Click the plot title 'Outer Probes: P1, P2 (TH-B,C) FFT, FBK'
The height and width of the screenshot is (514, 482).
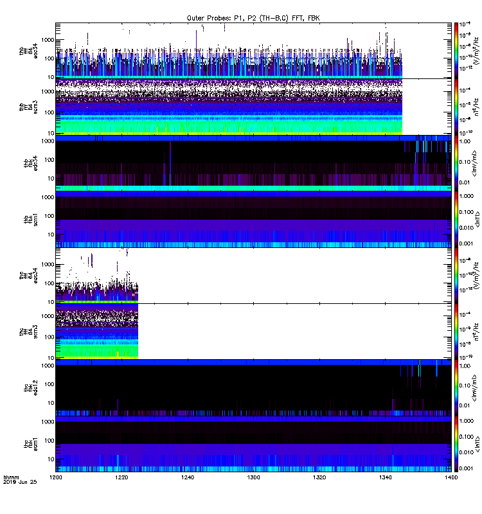pos(253,19)
